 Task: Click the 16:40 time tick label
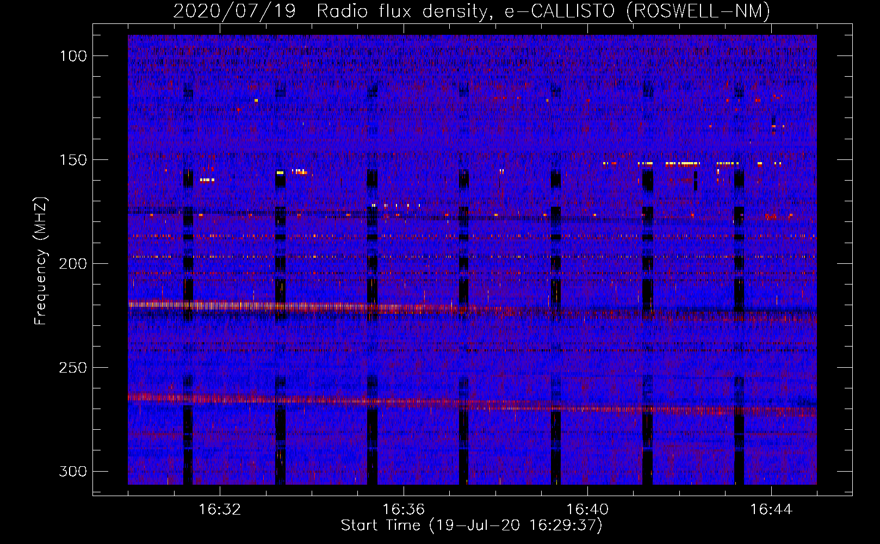(x=587, y=510)
